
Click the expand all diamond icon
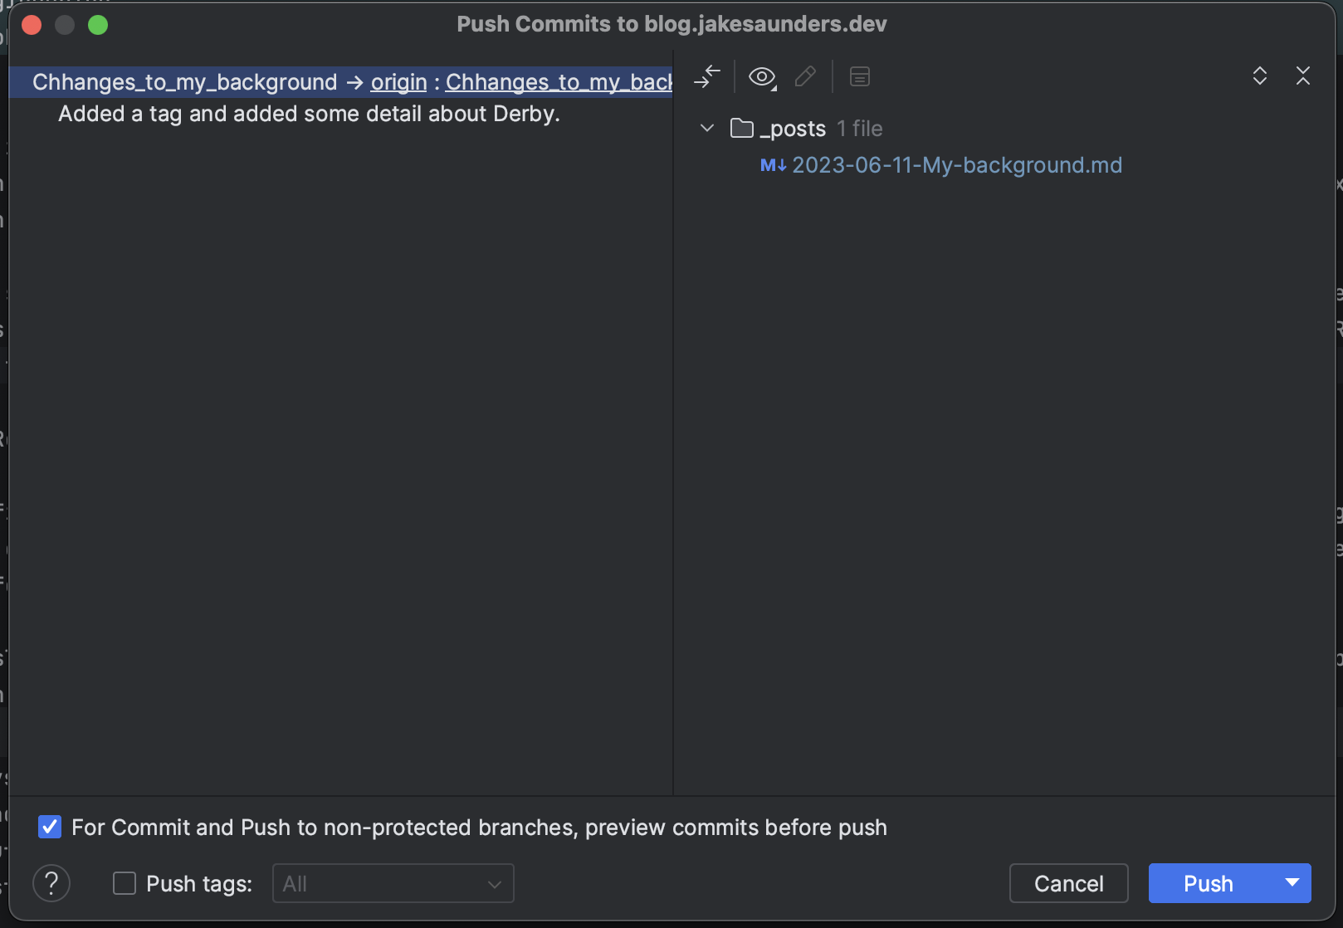click(x=1259, y=76)
